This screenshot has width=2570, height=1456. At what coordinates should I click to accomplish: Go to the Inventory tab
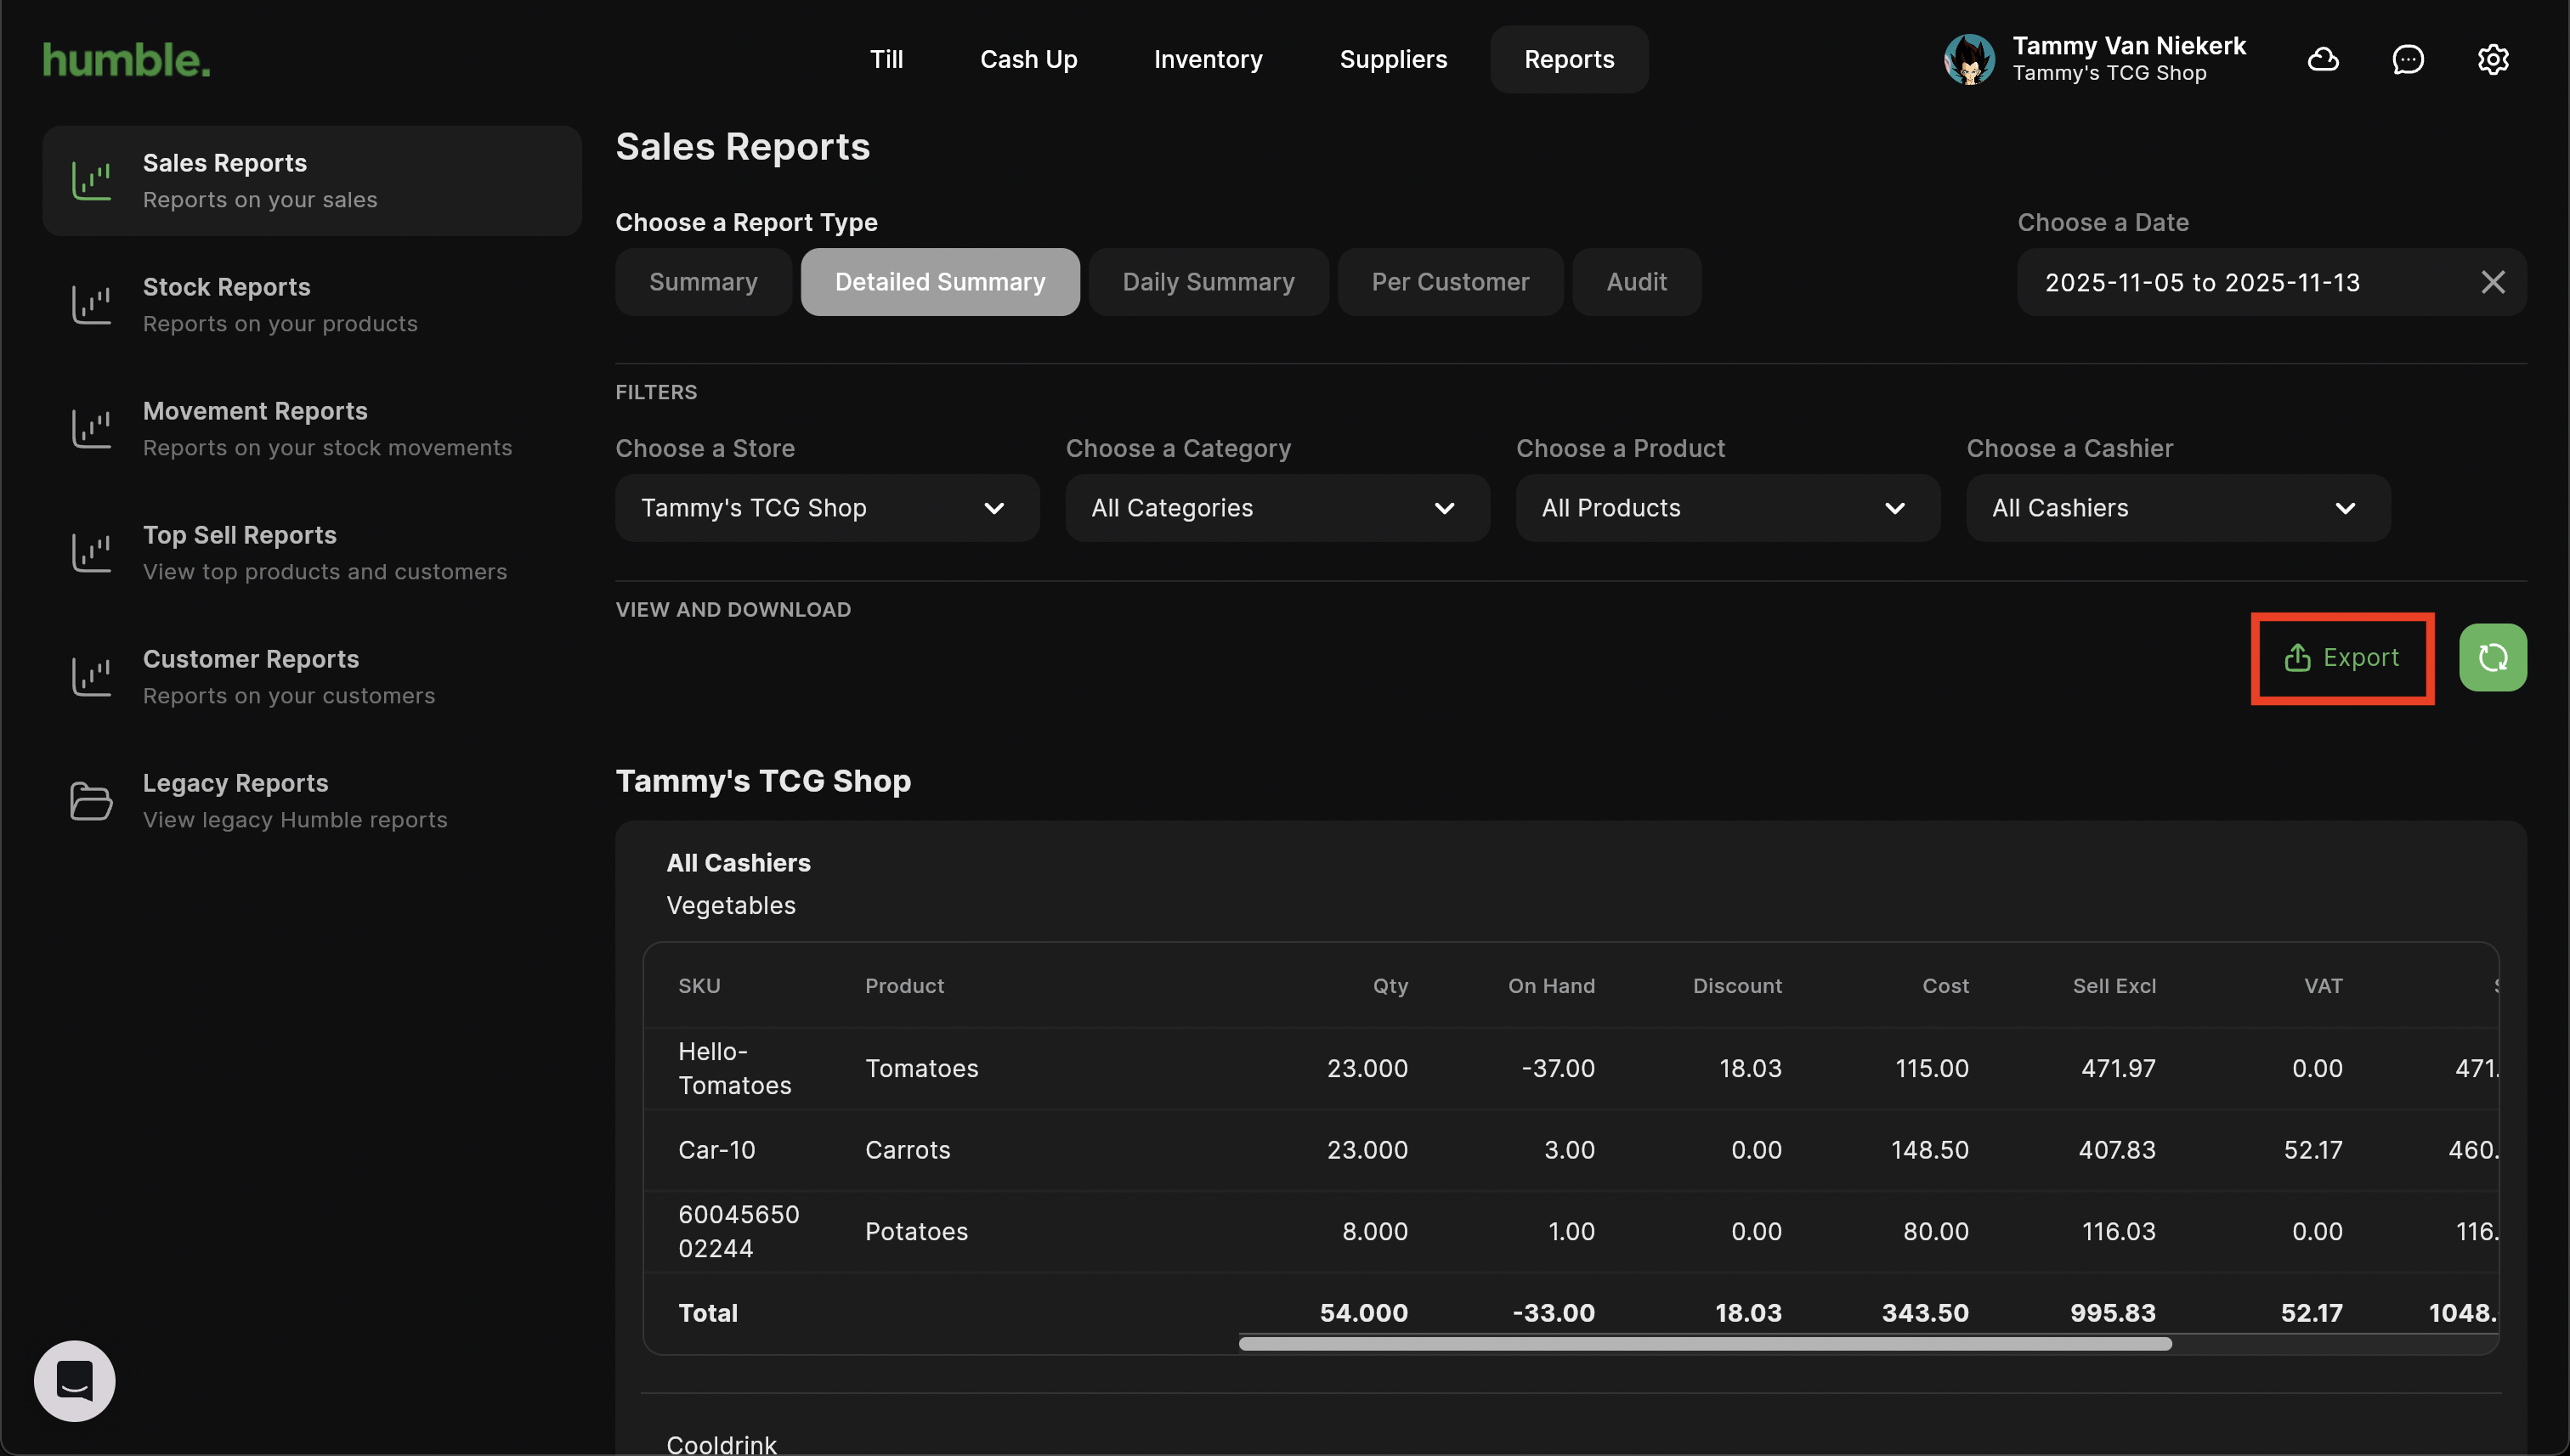(x=1208, y=59)
